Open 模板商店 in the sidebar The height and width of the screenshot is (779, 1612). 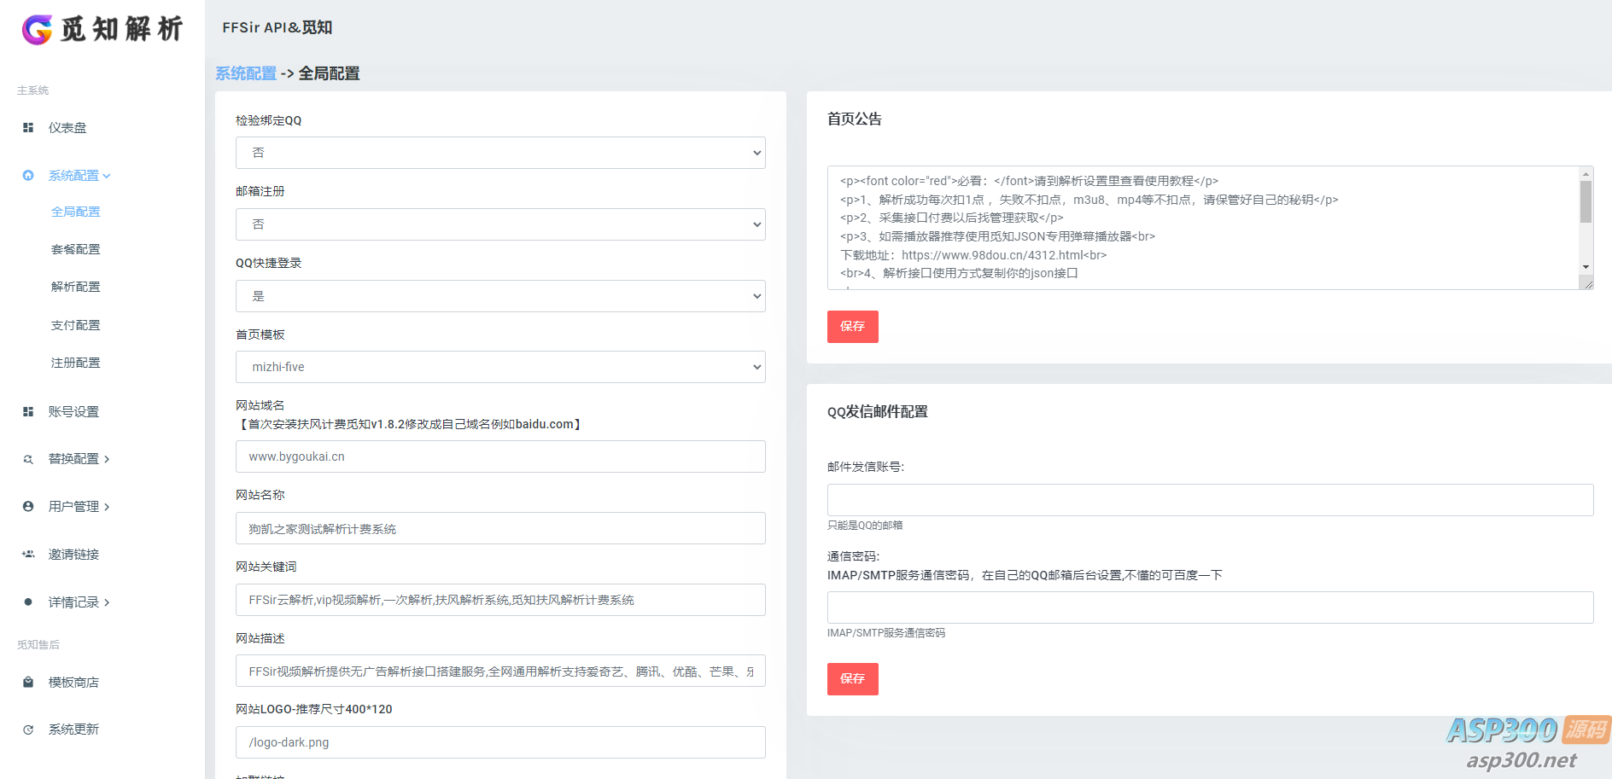coord(73,683)
